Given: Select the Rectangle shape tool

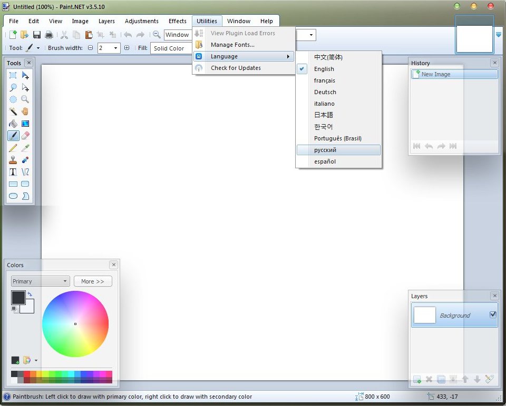Looking at the screenshot, I should (x=13, y=184).
